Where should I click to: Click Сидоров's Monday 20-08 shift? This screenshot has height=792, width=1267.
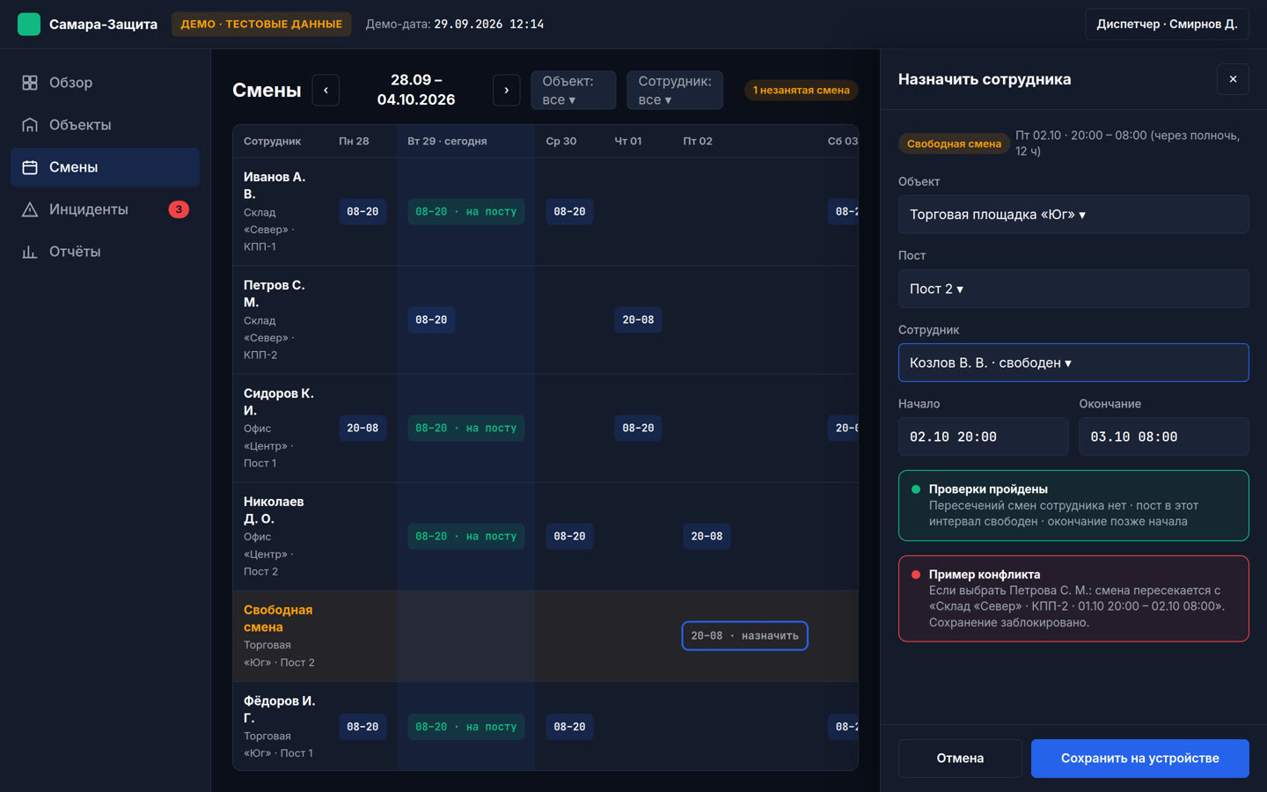[x=363, y=428]
